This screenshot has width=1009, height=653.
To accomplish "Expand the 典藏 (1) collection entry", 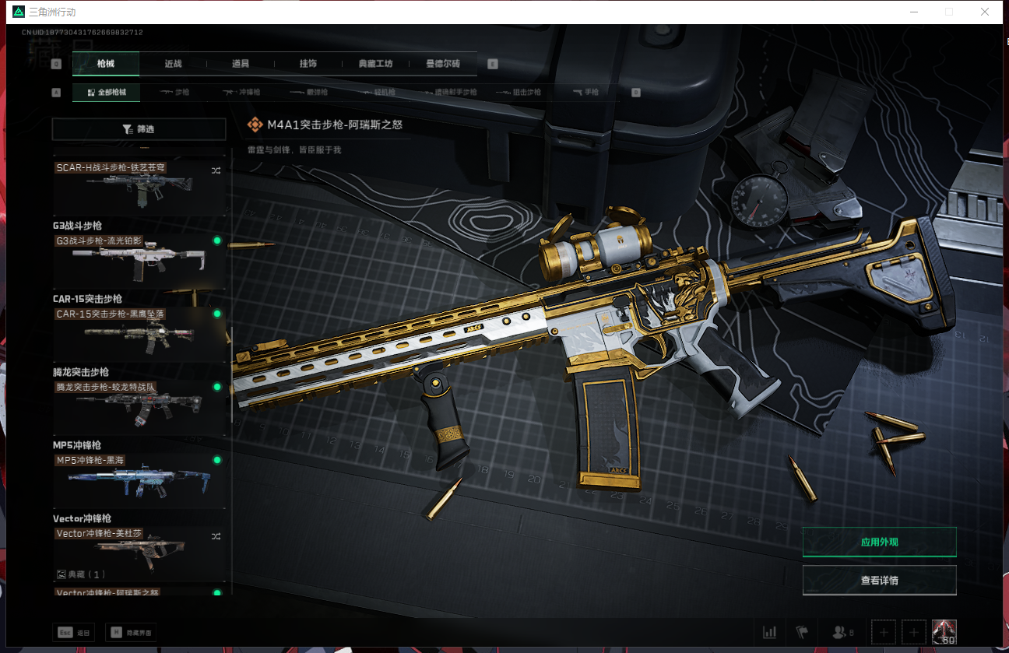I will tap(81, 574).
